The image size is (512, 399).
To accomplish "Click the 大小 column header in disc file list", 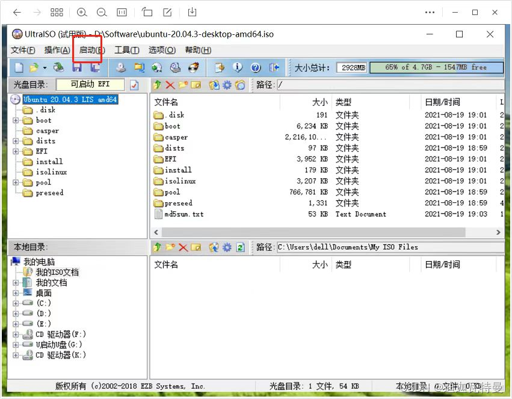I will tap(319, 102).
